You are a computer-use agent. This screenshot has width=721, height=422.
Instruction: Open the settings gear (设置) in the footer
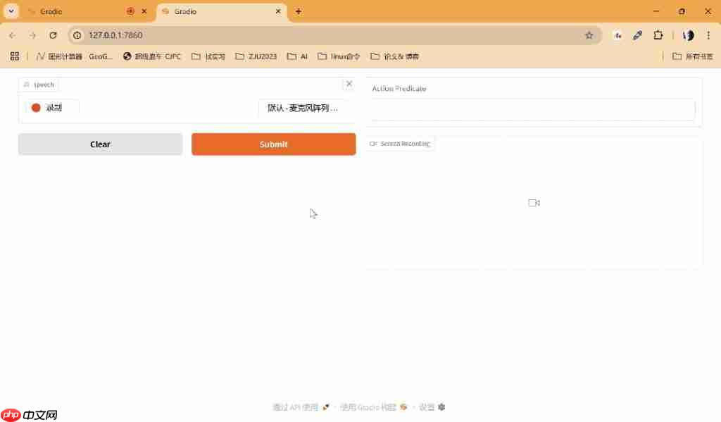coord(441,407)
